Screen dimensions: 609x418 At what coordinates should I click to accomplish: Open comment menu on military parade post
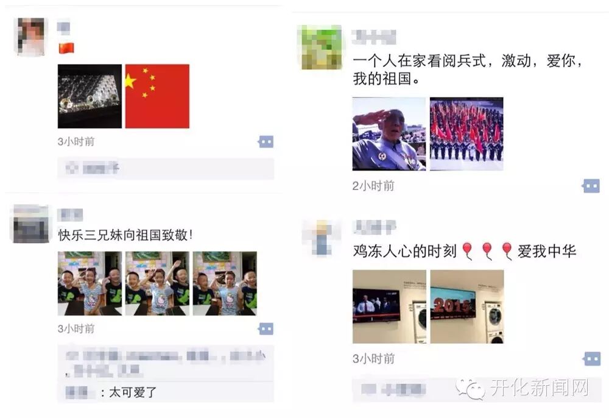tap(591, 186)
